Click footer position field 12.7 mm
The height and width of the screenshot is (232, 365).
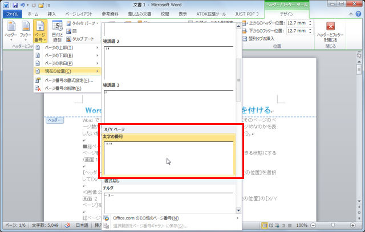297,31
